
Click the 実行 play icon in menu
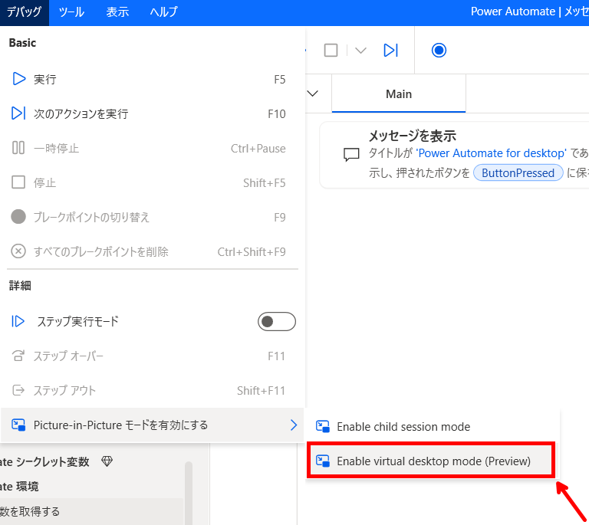pos(19,79)
